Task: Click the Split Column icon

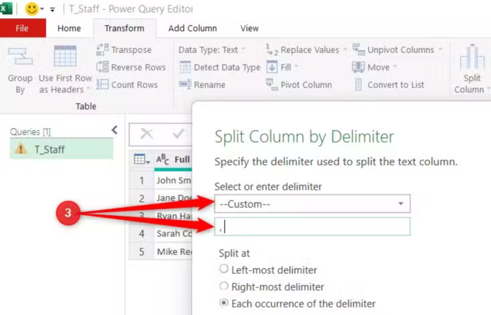Action: pos(472,57)
